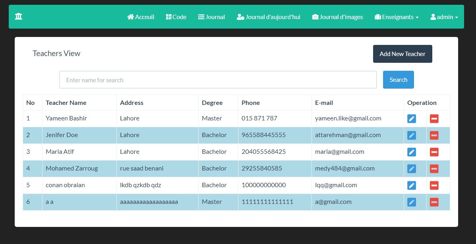Go to the Code menu item
This screenshot has width=476, height=244.
coord(176,17)
